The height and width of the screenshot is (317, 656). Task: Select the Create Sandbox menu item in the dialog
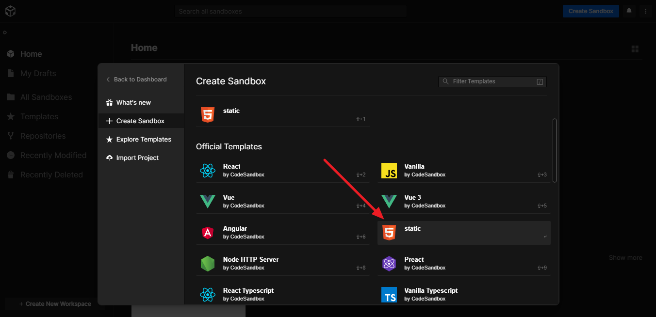pos(141,121)
